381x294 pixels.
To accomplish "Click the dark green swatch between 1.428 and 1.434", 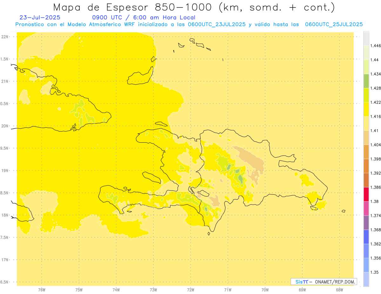I will coord(366,81).
